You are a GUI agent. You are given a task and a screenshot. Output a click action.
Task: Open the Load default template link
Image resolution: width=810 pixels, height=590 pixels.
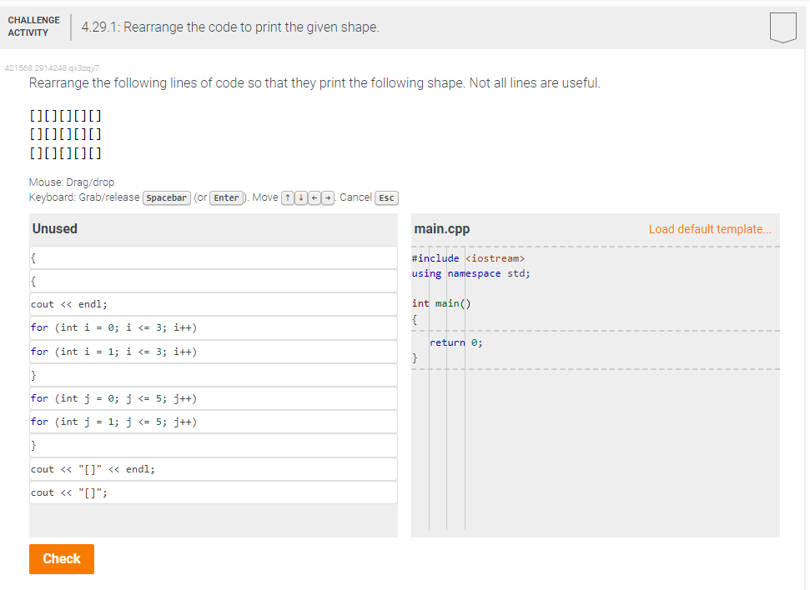pyautogui.click(x=710, y=228)
